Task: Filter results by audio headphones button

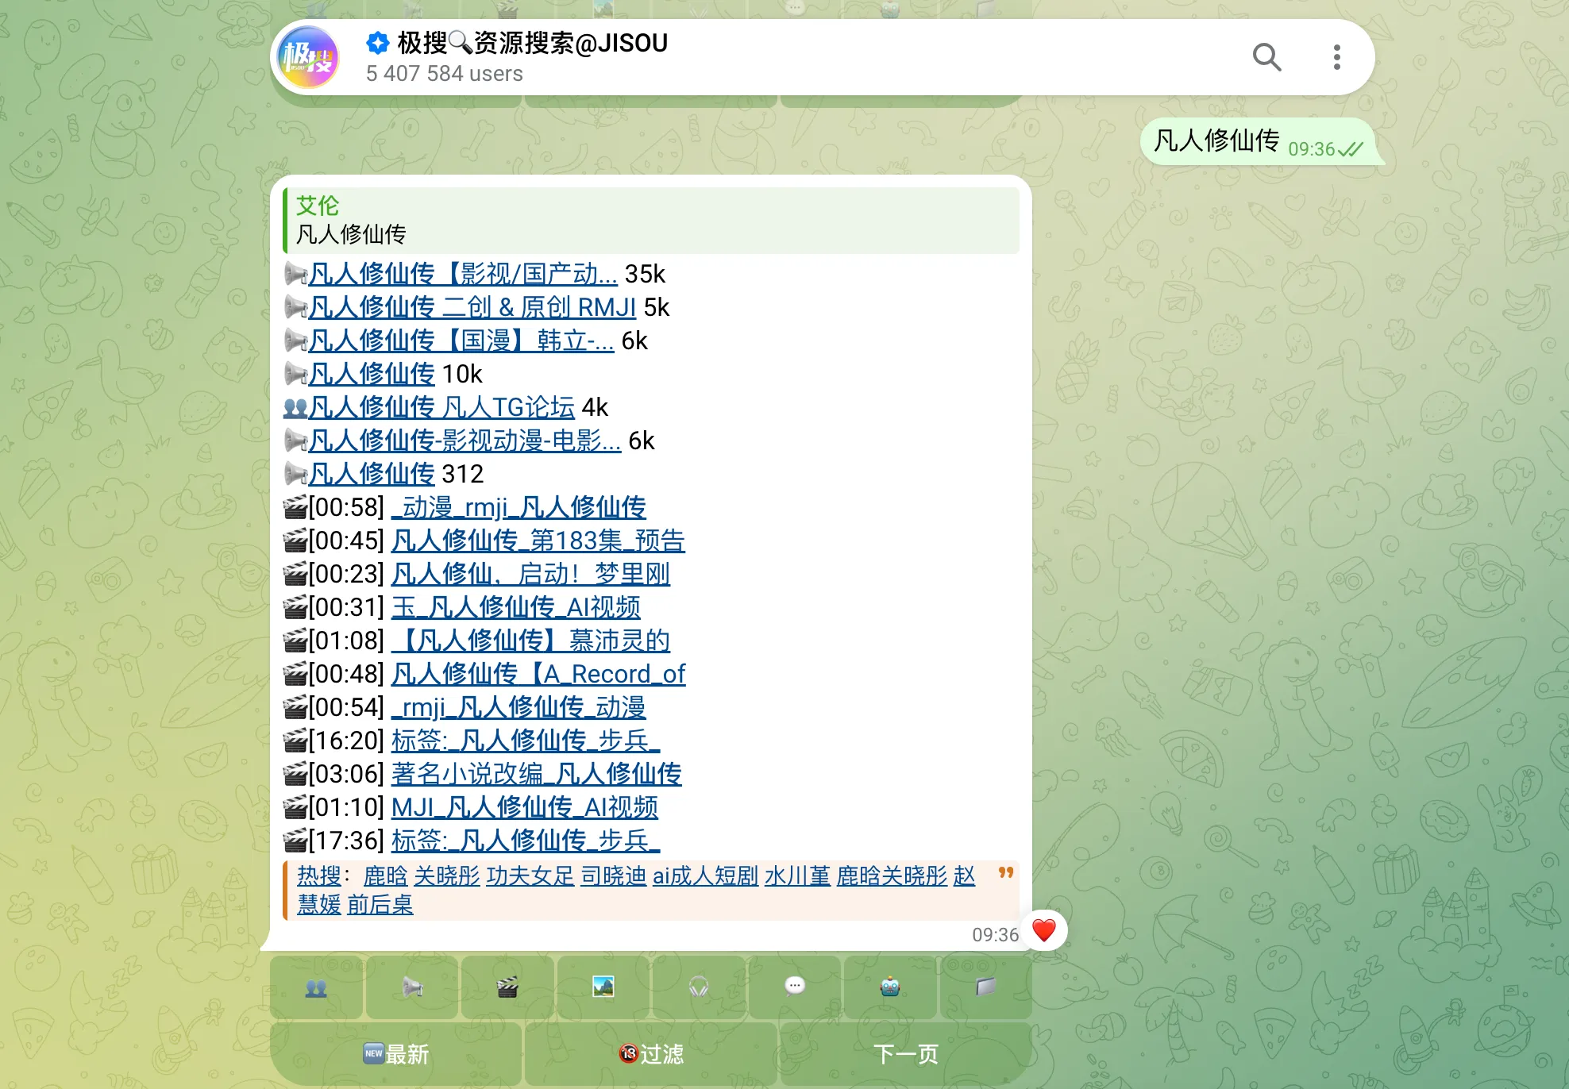Action: [699, 987]
